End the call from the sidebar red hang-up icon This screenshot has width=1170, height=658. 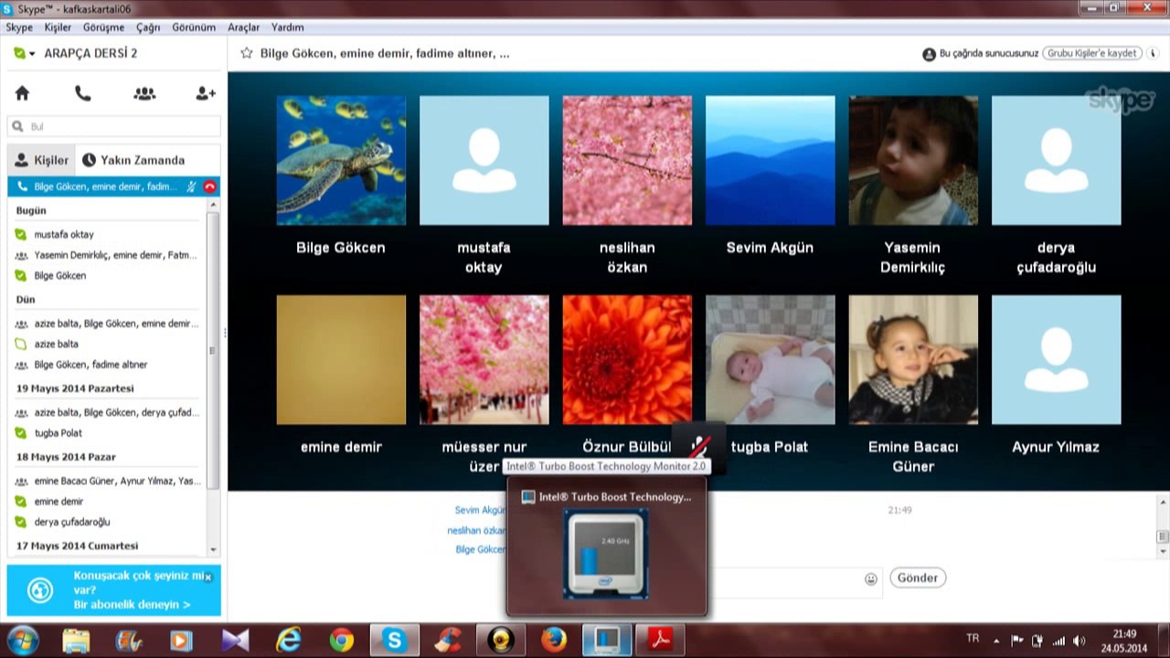click(x=209, y=186)
